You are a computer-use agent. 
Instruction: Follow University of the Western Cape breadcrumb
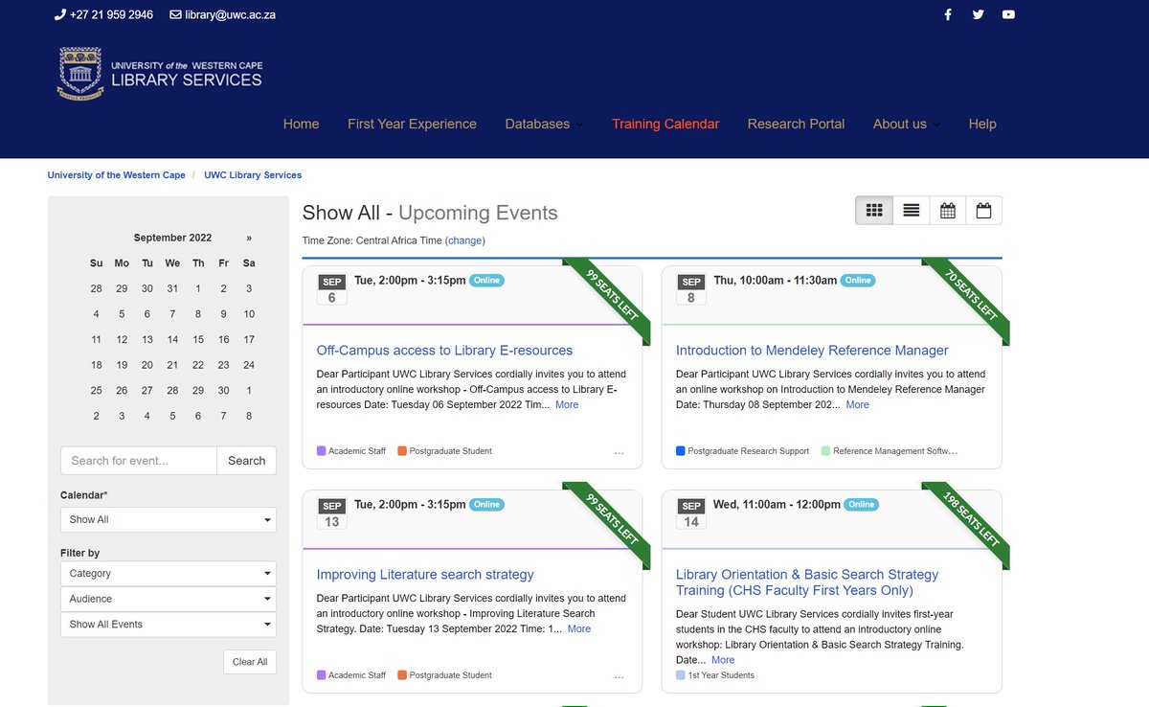(117, 175)
